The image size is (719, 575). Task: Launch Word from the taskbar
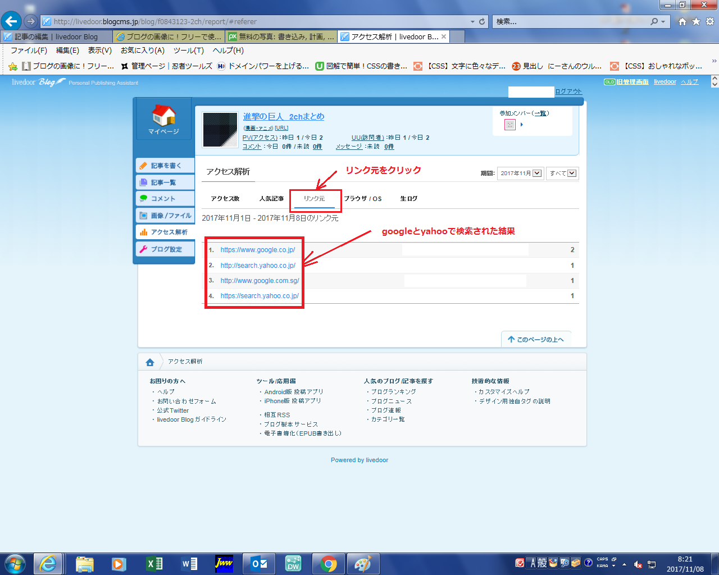[x=189, y=564]
